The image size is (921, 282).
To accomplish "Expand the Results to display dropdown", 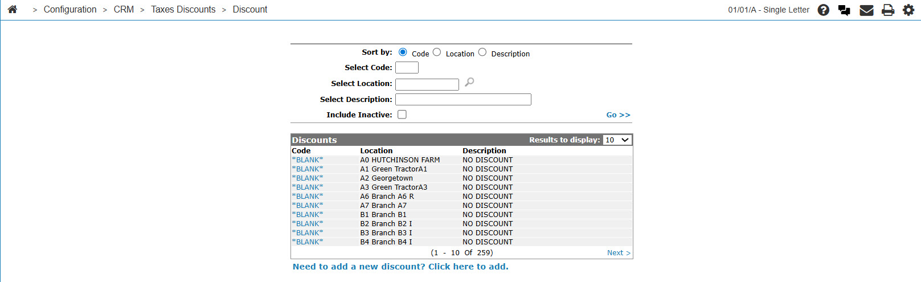I will click(x=617, y=140).
